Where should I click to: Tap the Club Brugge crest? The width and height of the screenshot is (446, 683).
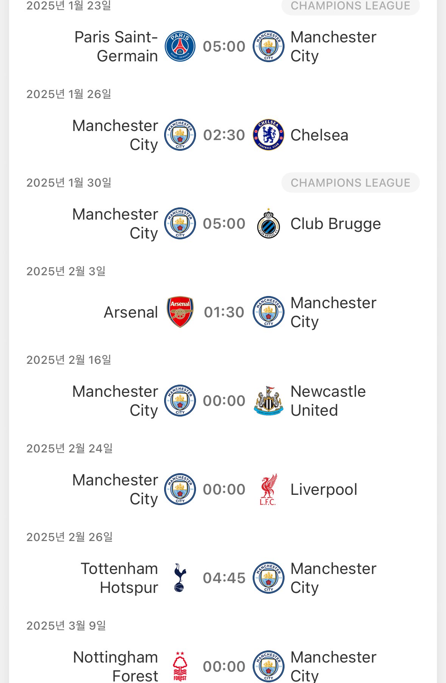tap(269, 224)
